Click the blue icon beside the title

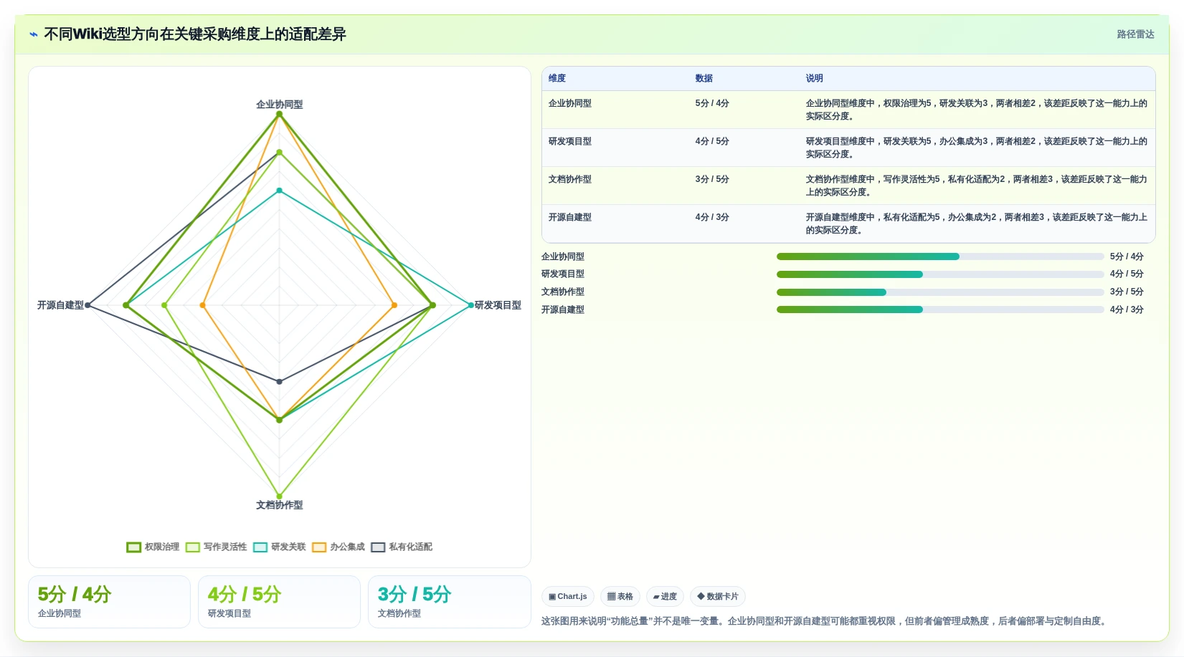click(33, 34)
